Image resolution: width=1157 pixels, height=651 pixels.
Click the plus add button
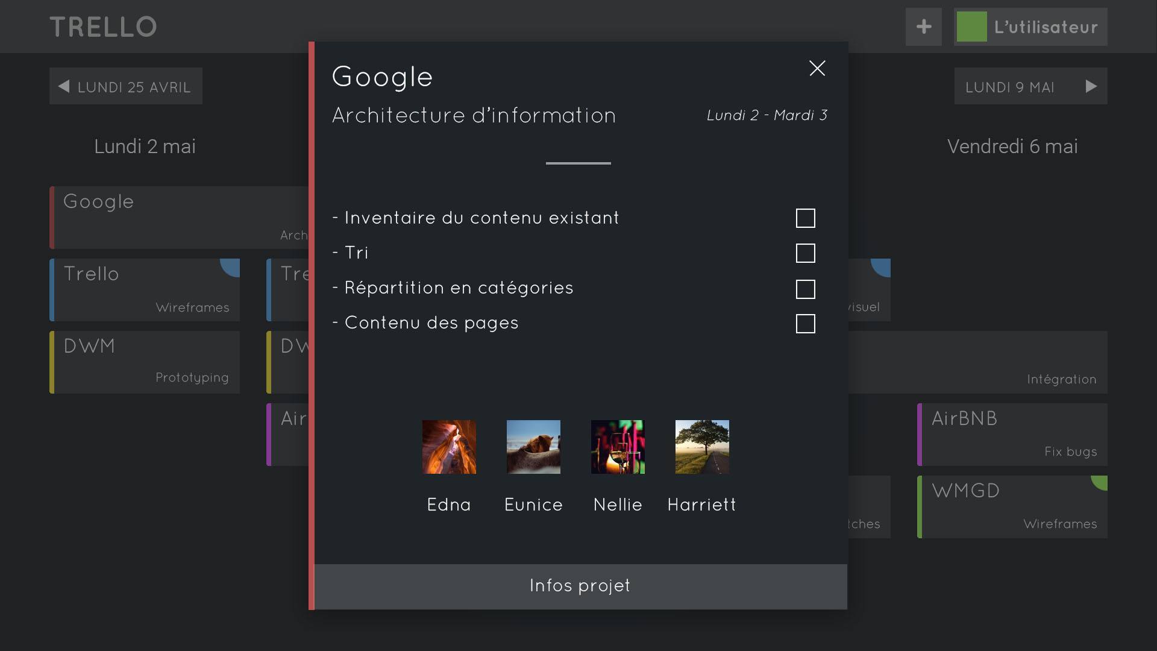click(x=923, y=27)
